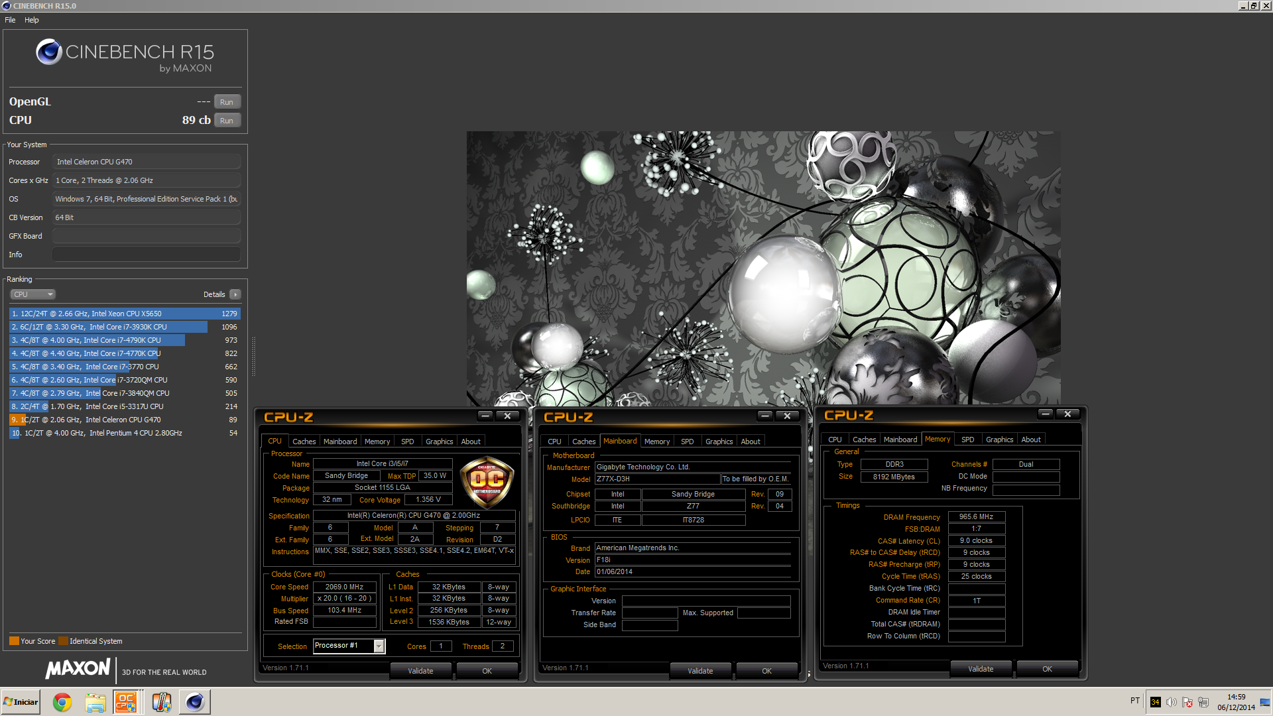This screenshot has height=716, width=1273.
Task: Open the Action Center flag icon
Action: tap(1187, 702)
